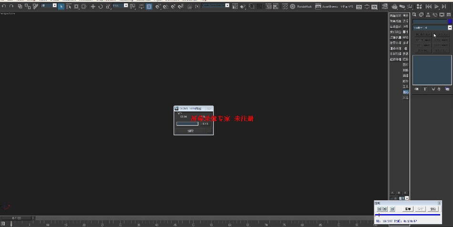Select the Select Object arrow tool
The height and width of the screenshot is (227, 453).
pos(61,6)
